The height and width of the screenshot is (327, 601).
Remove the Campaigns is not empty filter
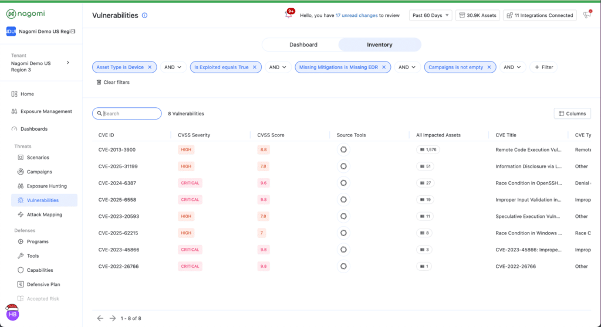coord(489,67)
